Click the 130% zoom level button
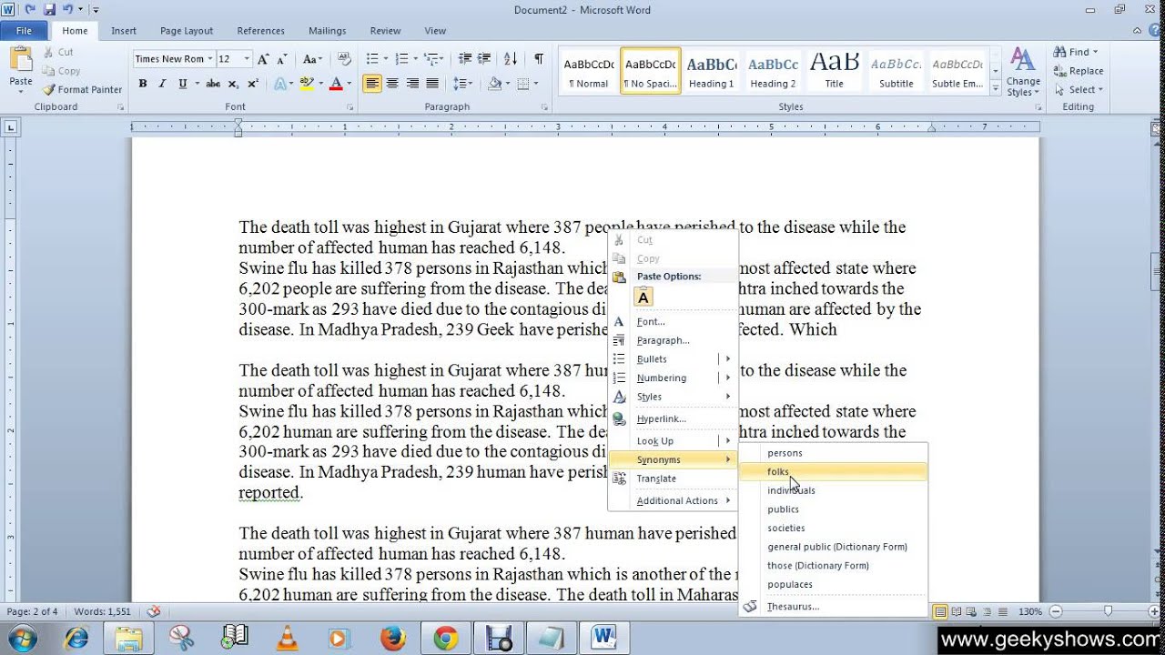1165x655 pixels. [x=1029, y=611]
